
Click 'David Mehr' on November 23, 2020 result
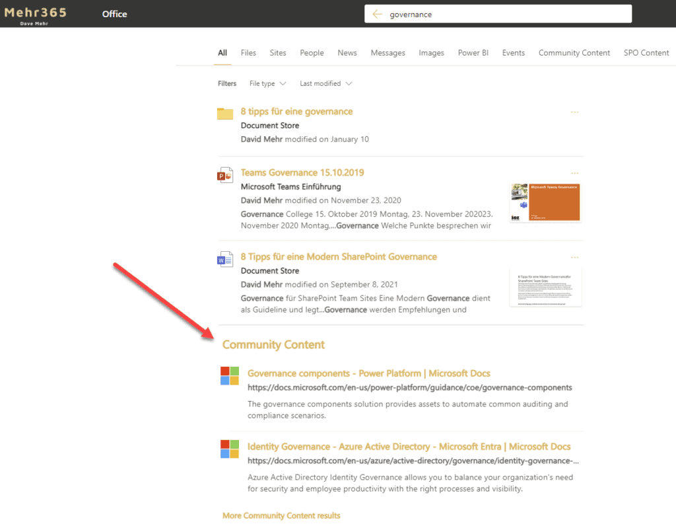pyautogui.click(x=261, y=200)
